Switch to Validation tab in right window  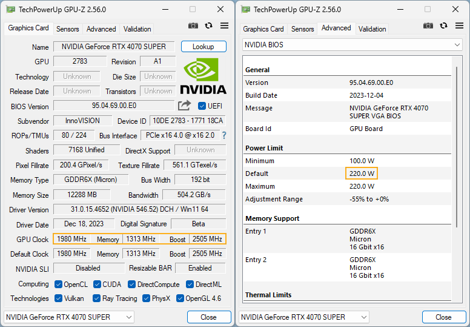[372, 29]
